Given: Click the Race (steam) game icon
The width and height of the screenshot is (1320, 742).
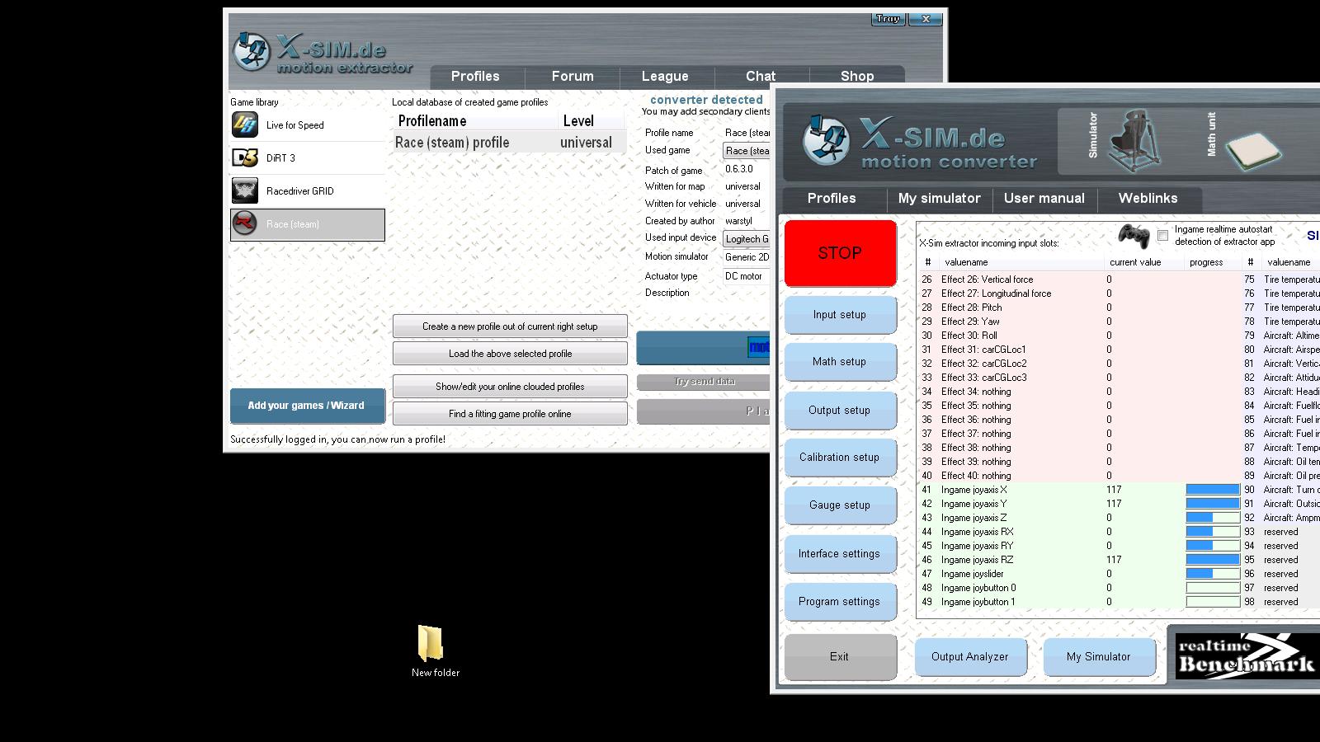Looking at the screenshot, I should tap(245, 223).
